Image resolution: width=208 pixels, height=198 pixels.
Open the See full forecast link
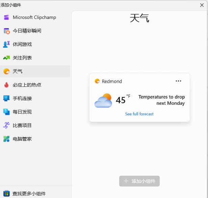(x=139, y=114)
